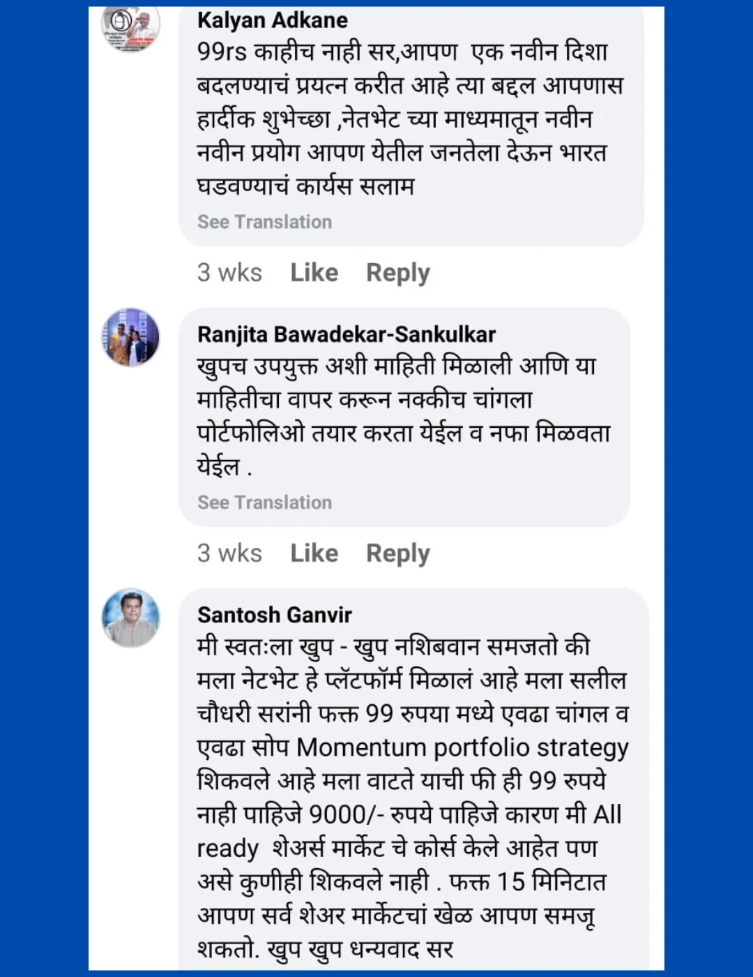Screen dimensions: 753x977
Task: Reply to Ranjita Bawadekar-Sankulkar's comment
Action: [397, 553]
